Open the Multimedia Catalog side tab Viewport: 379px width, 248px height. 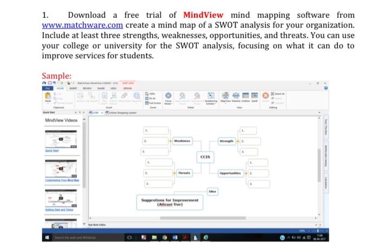point(326,155)
